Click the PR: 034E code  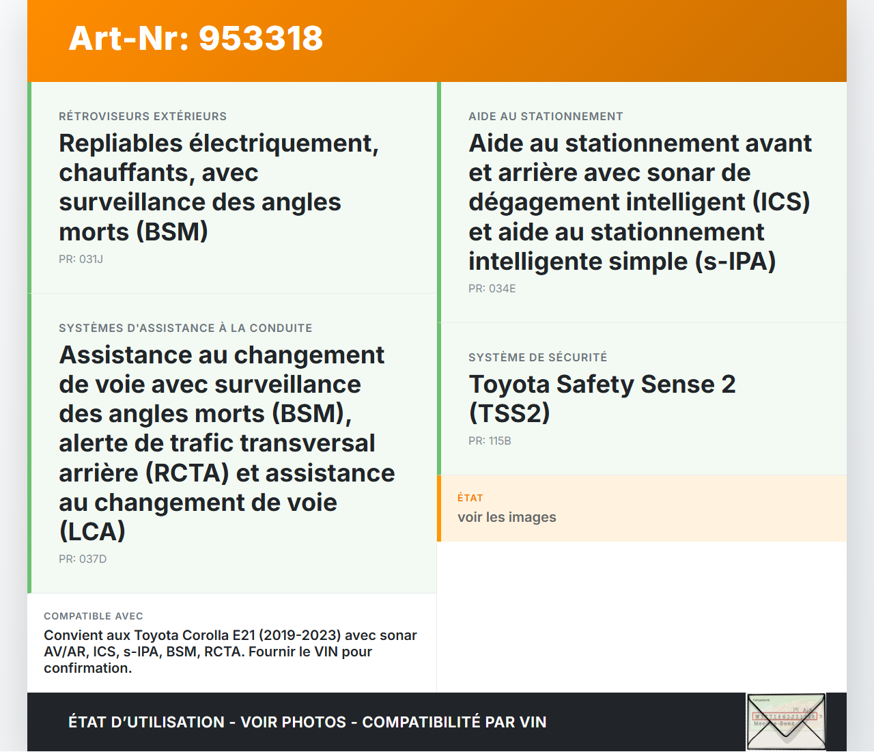tap(492, 288)
